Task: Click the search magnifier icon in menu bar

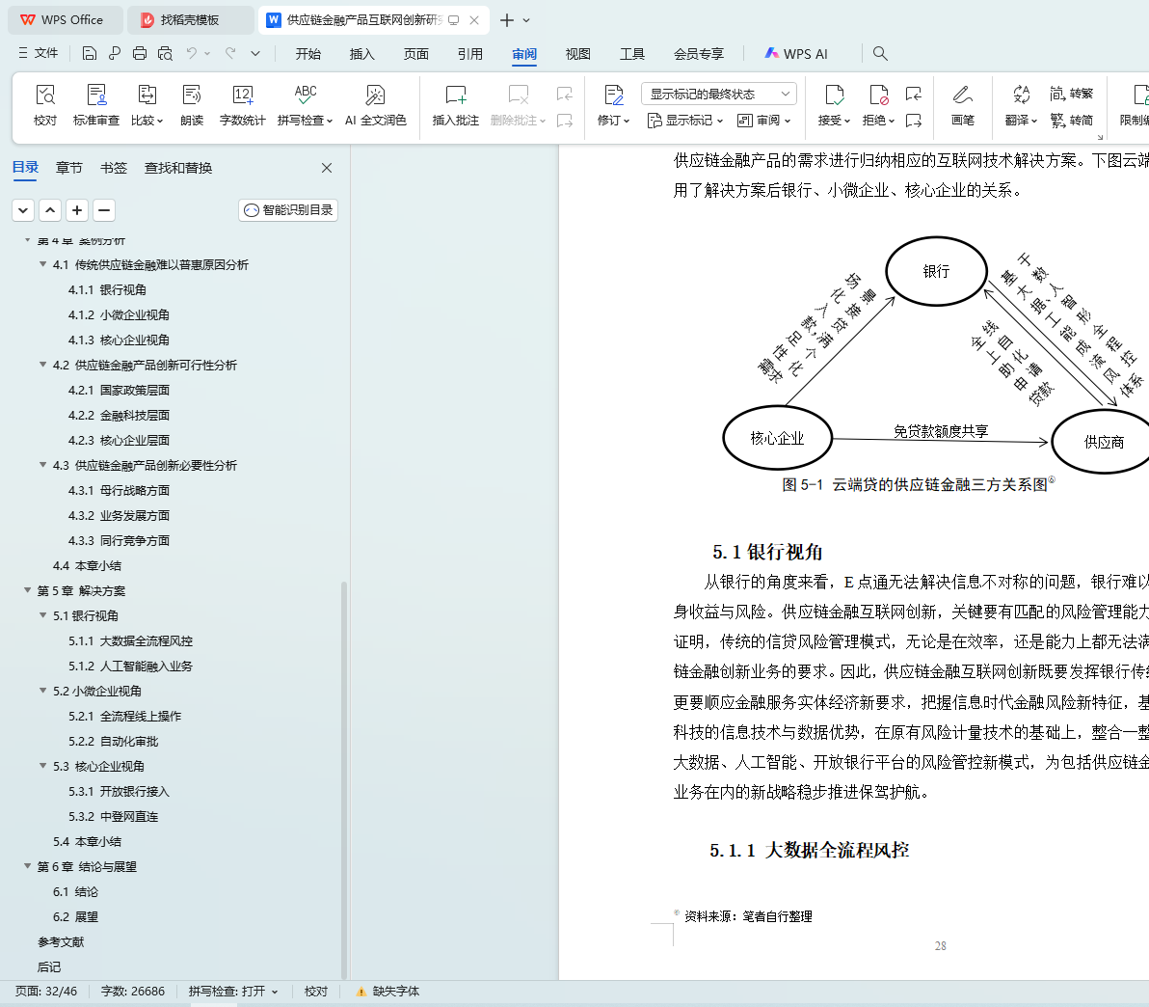Action: click(x=880, y=54)
